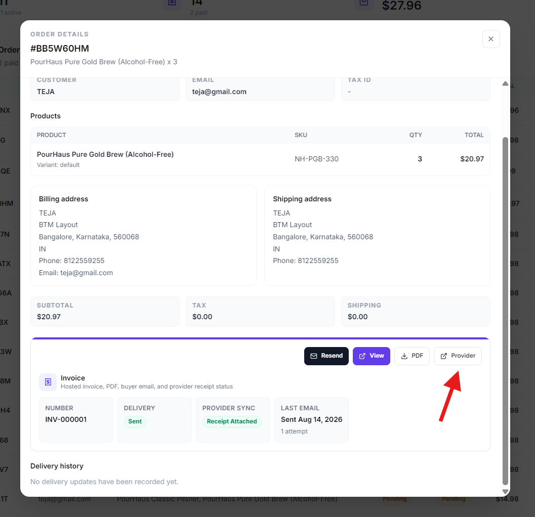Click the invoice document icon

(48, 382)
